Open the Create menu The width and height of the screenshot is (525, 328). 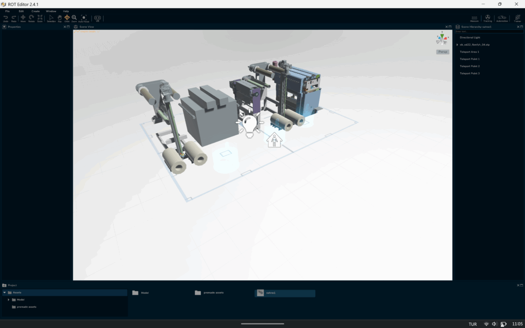click(x=35, y=11)
